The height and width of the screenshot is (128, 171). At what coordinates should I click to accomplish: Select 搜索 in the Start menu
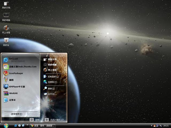[x=51, y=89]
